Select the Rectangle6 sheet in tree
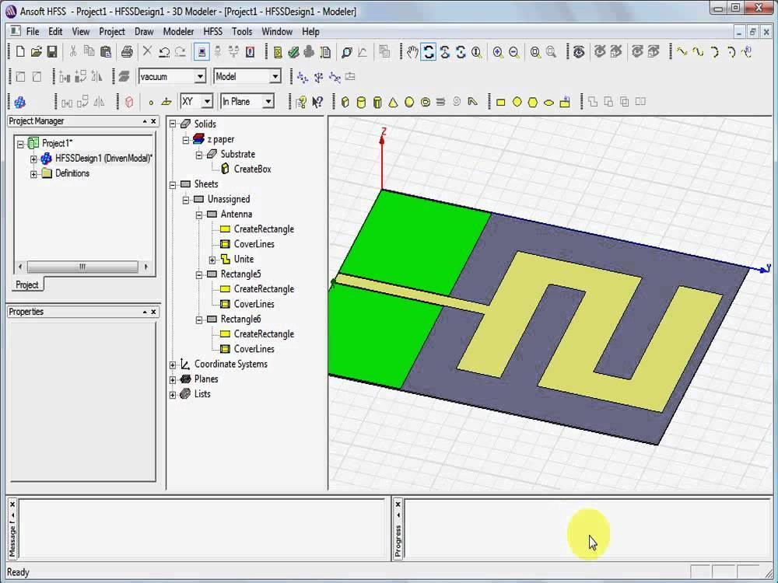This screenshot has width=778, height=583. click(x=240, y=319)
